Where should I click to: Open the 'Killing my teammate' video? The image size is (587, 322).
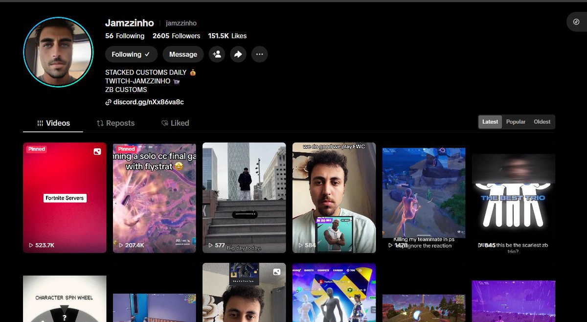point(424,198)
